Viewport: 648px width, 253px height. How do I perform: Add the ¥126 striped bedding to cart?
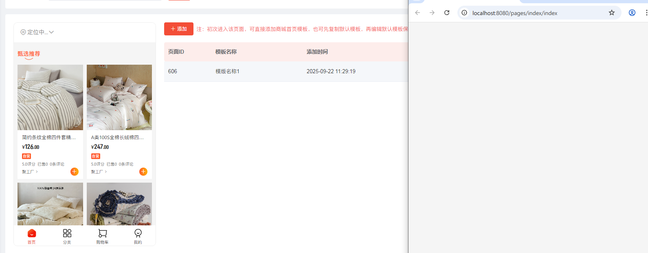click(x=75, y=172)
